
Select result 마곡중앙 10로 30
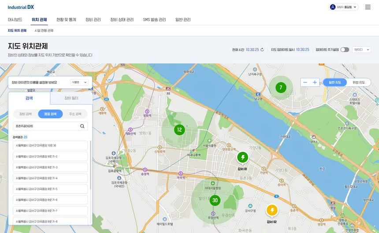click(50, 145)
